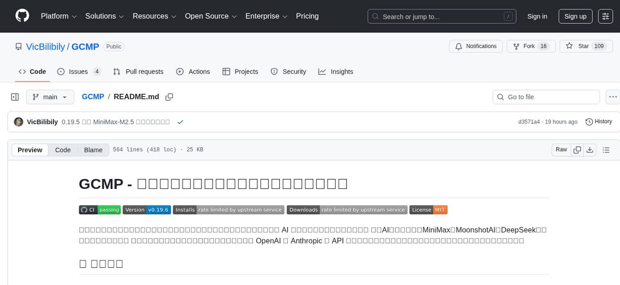Star the GCMP repository
The image size is (620, 285).
[569, 46]
